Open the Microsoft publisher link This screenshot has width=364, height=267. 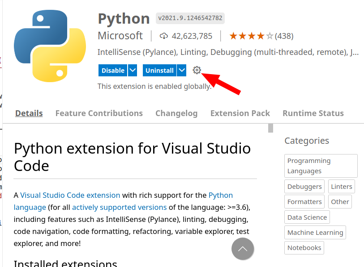pyautogui.click(x=120, y=36)
